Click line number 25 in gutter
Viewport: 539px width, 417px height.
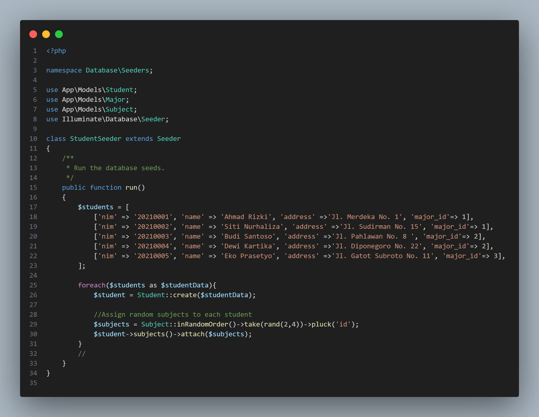(x=33, y=285)
